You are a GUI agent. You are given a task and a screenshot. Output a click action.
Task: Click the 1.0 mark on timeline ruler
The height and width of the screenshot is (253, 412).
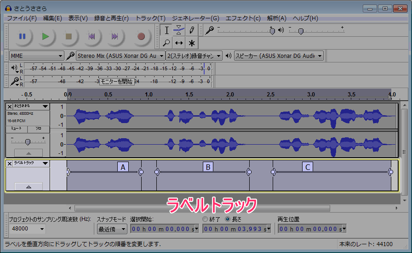149,95
